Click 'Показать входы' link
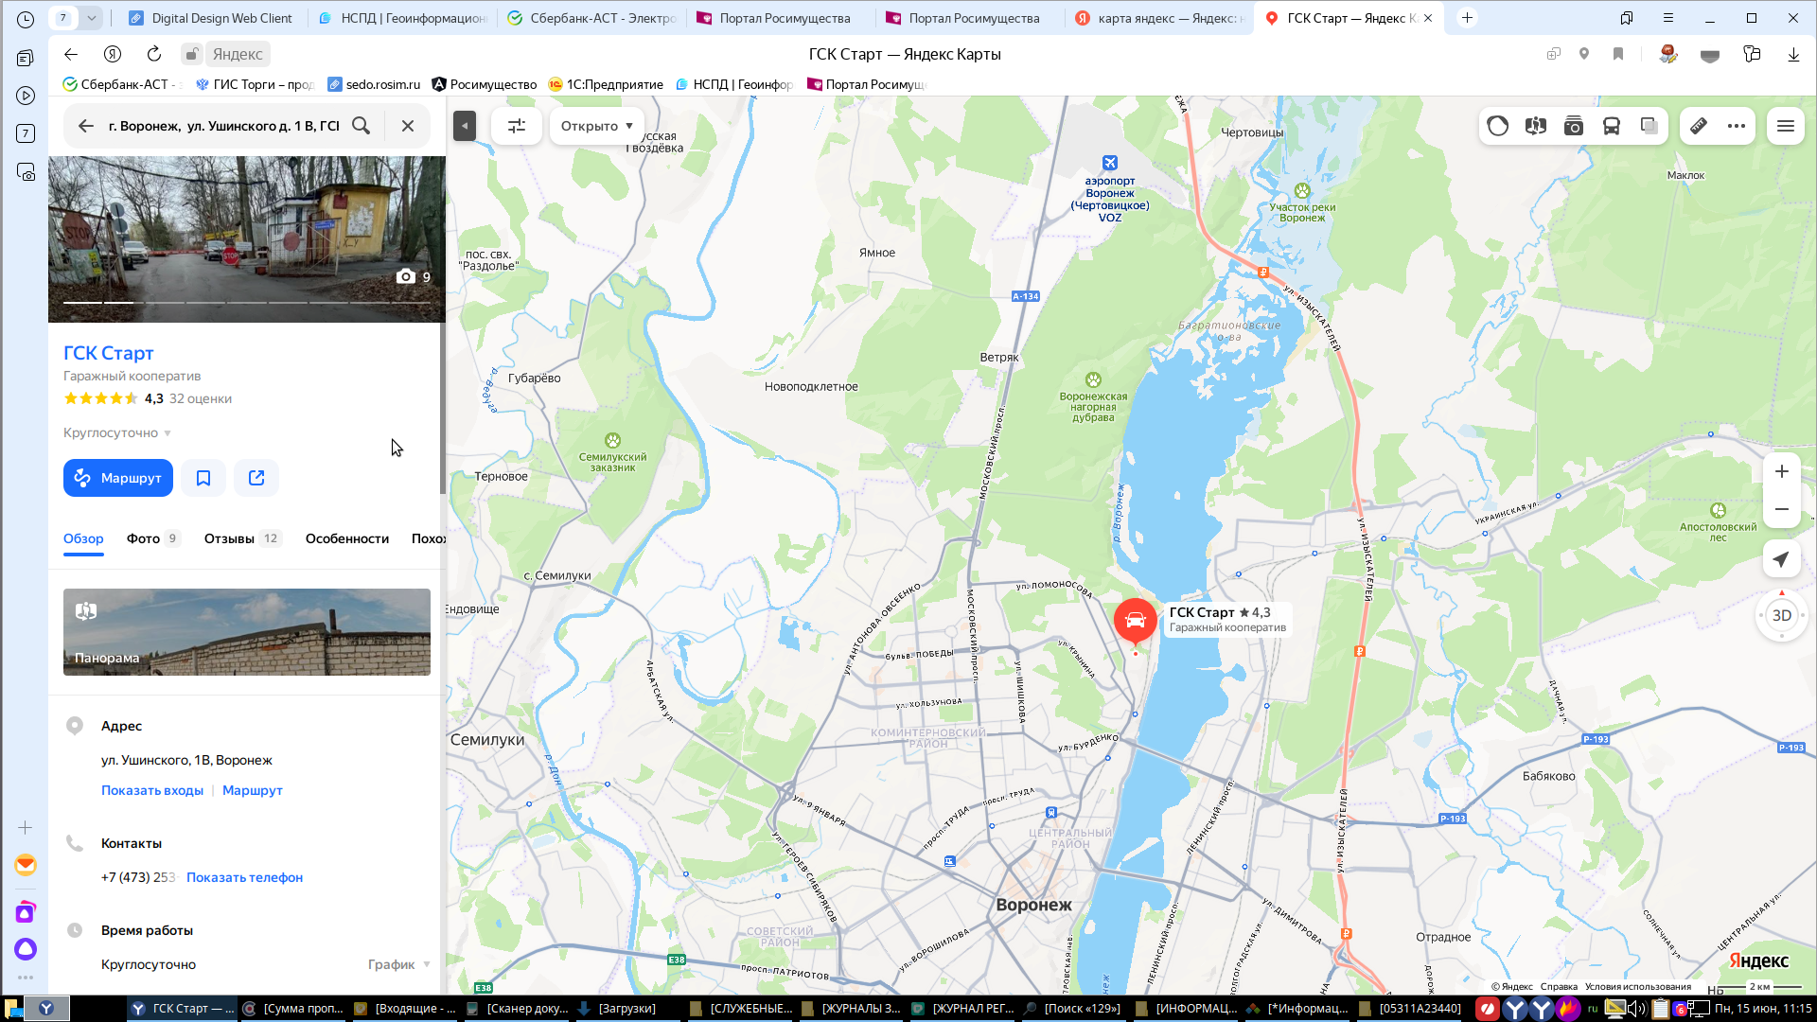The width and height of the screenshot is (1817, 1022). pos(152,790)
